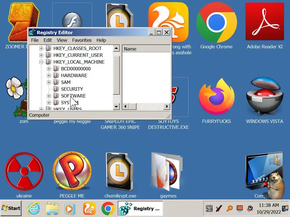Select the chomikrypt.exe desktop icon
Viewport: 290px width, 217px height.
(120, 172)
